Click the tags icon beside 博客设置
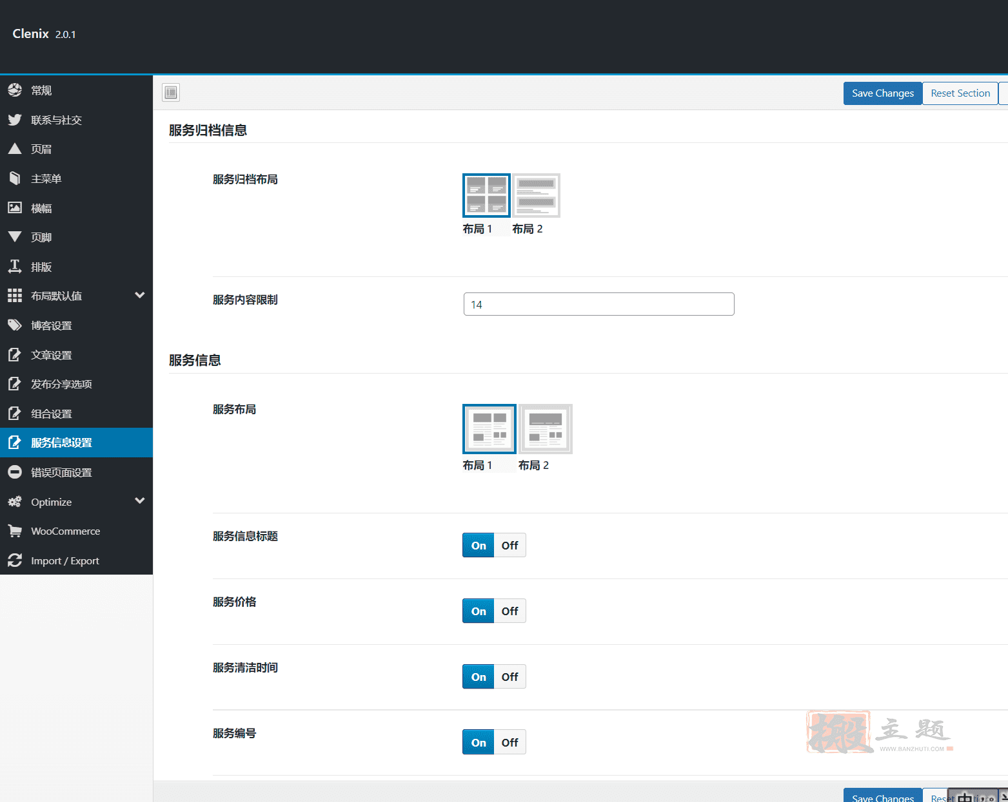Screen dimensions: 1008x802 tap(15, 325)
